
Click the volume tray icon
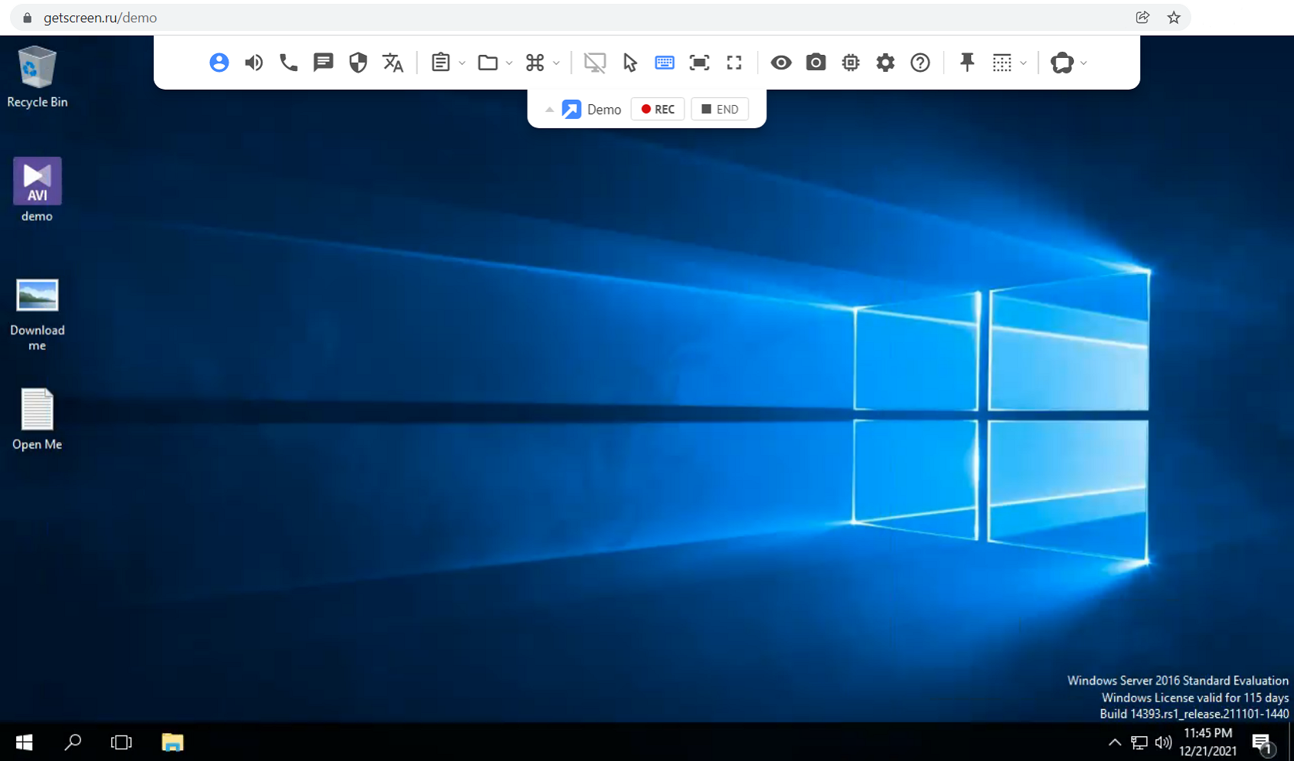(1163, 742)
